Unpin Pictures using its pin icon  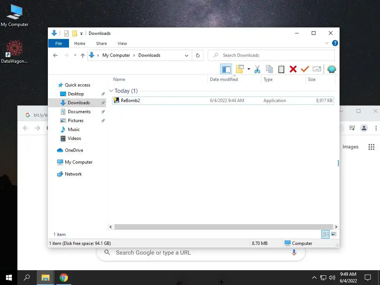click(x=103, y=121)
